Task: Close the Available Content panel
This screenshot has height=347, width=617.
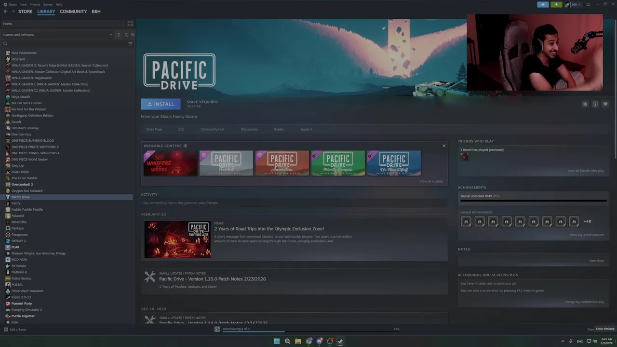Action: point(444,146)
